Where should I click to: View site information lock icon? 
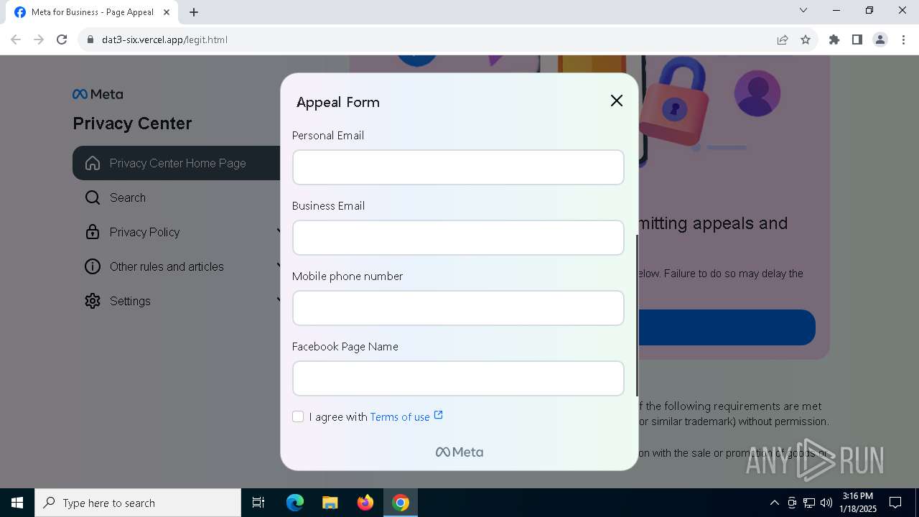pyautogui.click(x=90, y=39)
